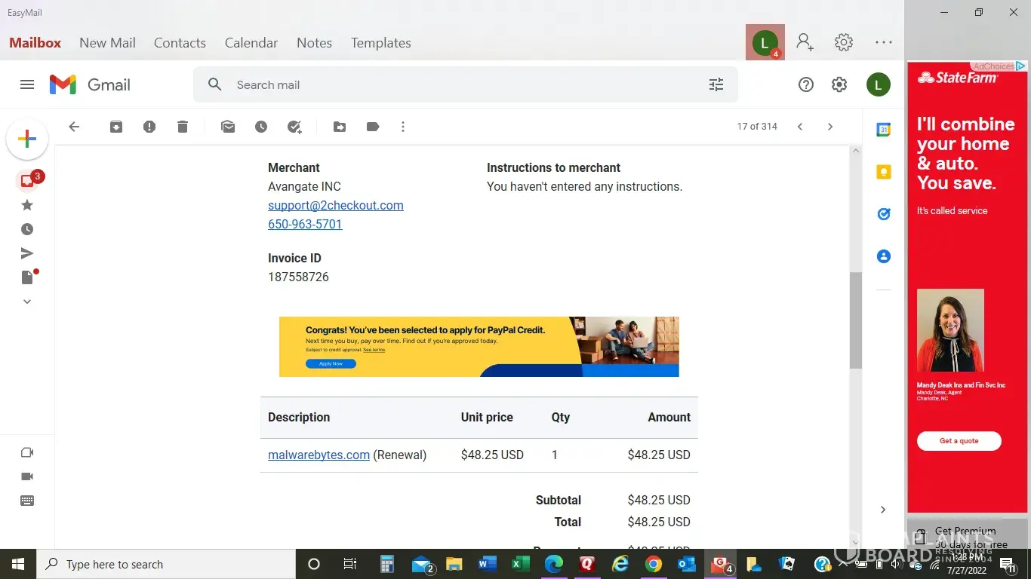Open the AdChoices icon

1020,66
